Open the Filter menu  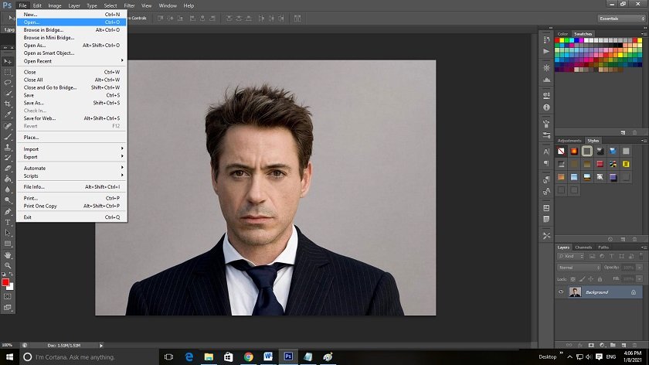pos(129,6)
